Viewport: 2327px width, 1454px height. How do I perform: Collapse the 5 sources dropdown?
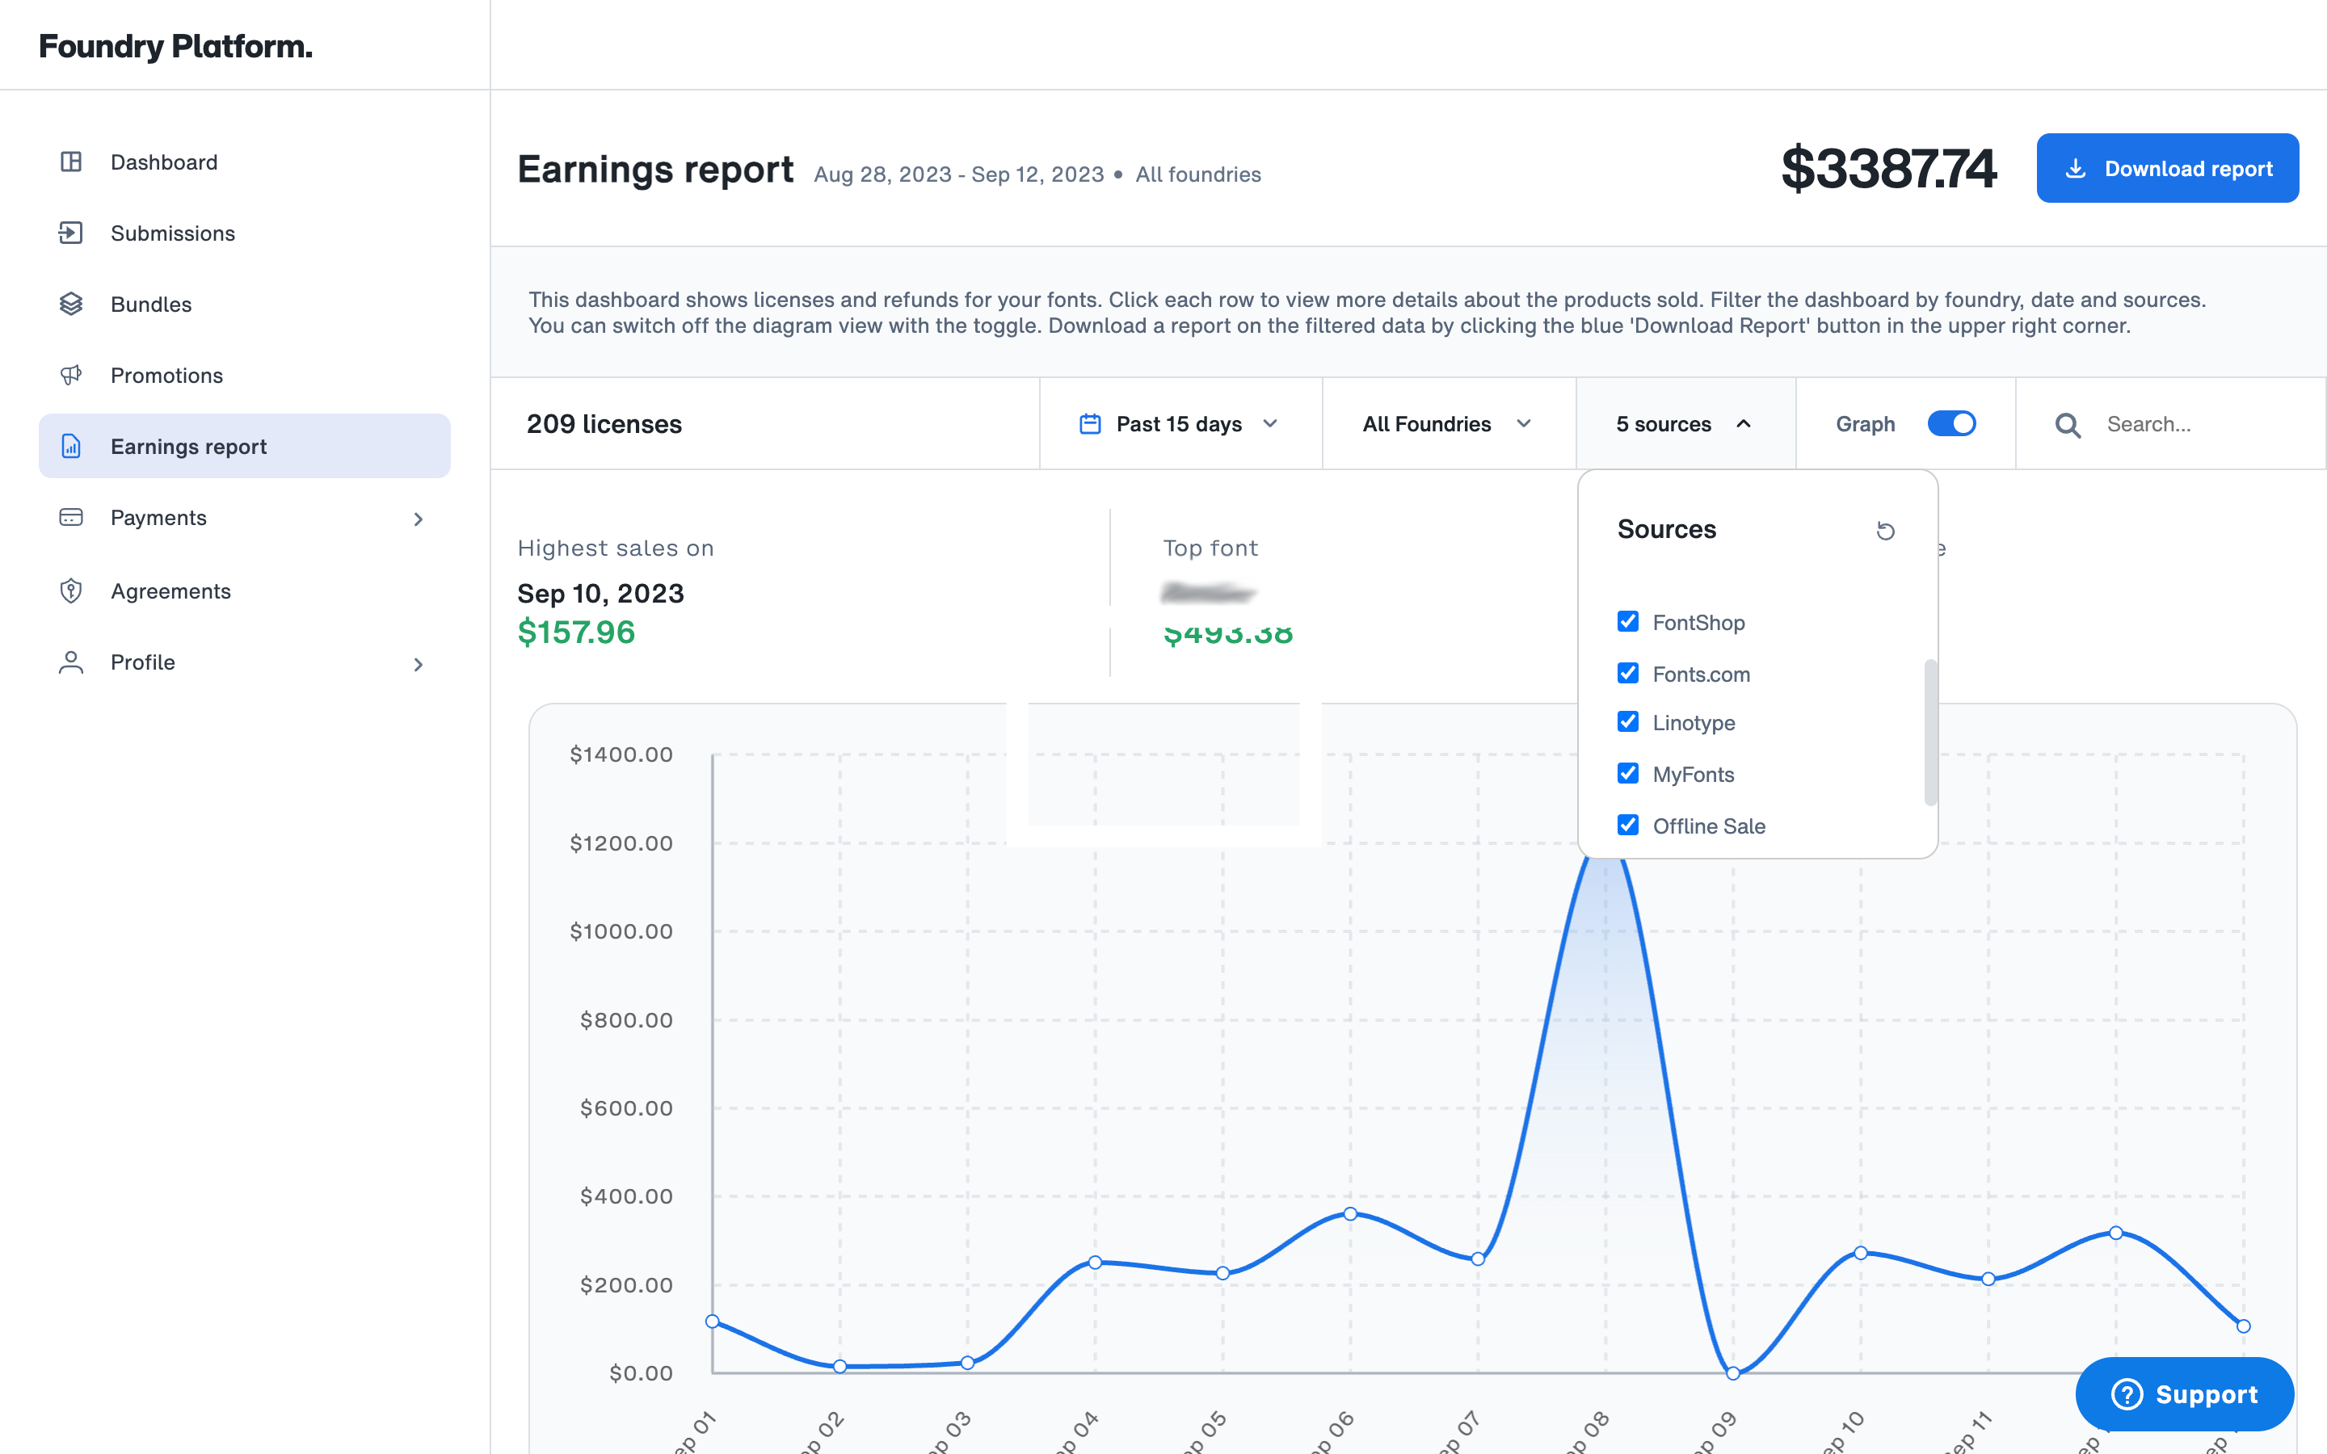(1685, 424)
